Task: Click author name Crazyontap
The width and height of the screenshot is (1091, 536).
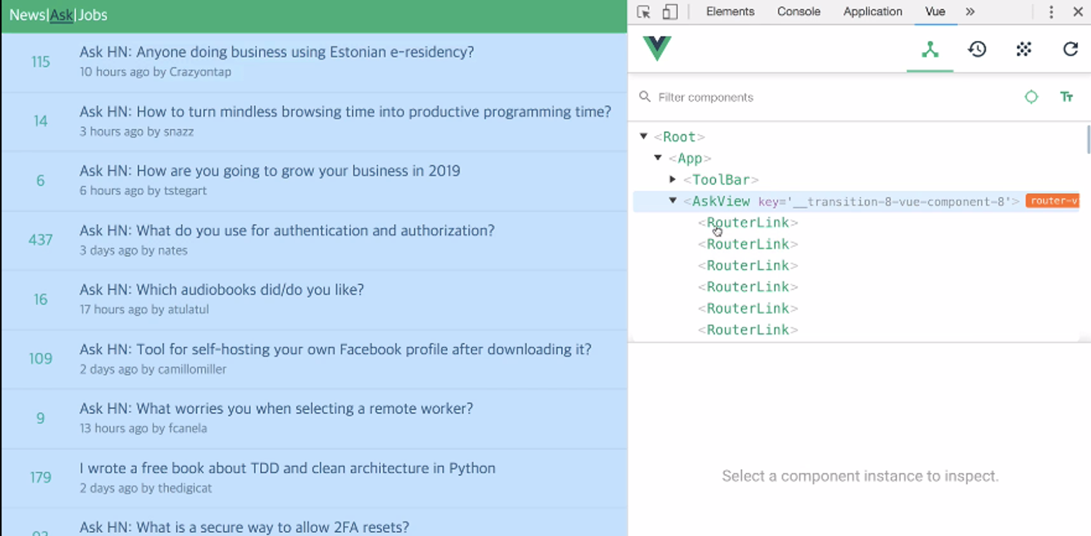Action: pos(201,72)
